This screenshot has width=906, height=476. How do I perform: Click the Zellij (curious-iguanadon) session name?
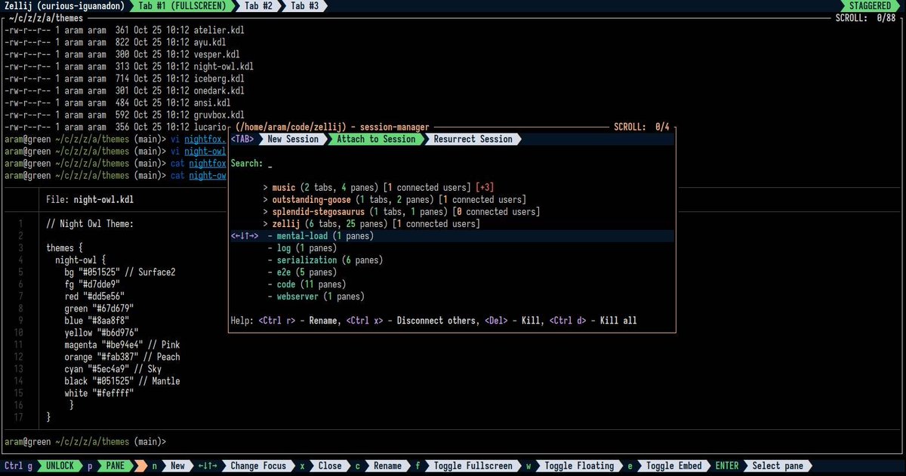pos(64,5)
